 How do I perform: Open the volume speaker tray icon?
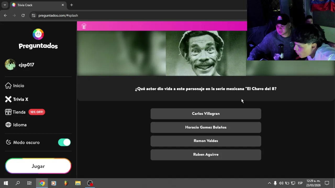pyautogui.click(x=281, y=183)
